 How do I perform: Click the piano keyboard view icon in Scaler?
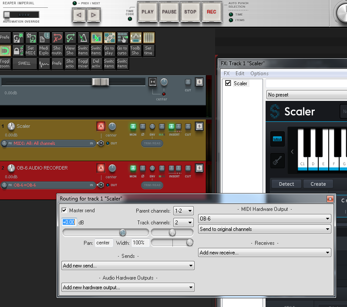point(277,139)
